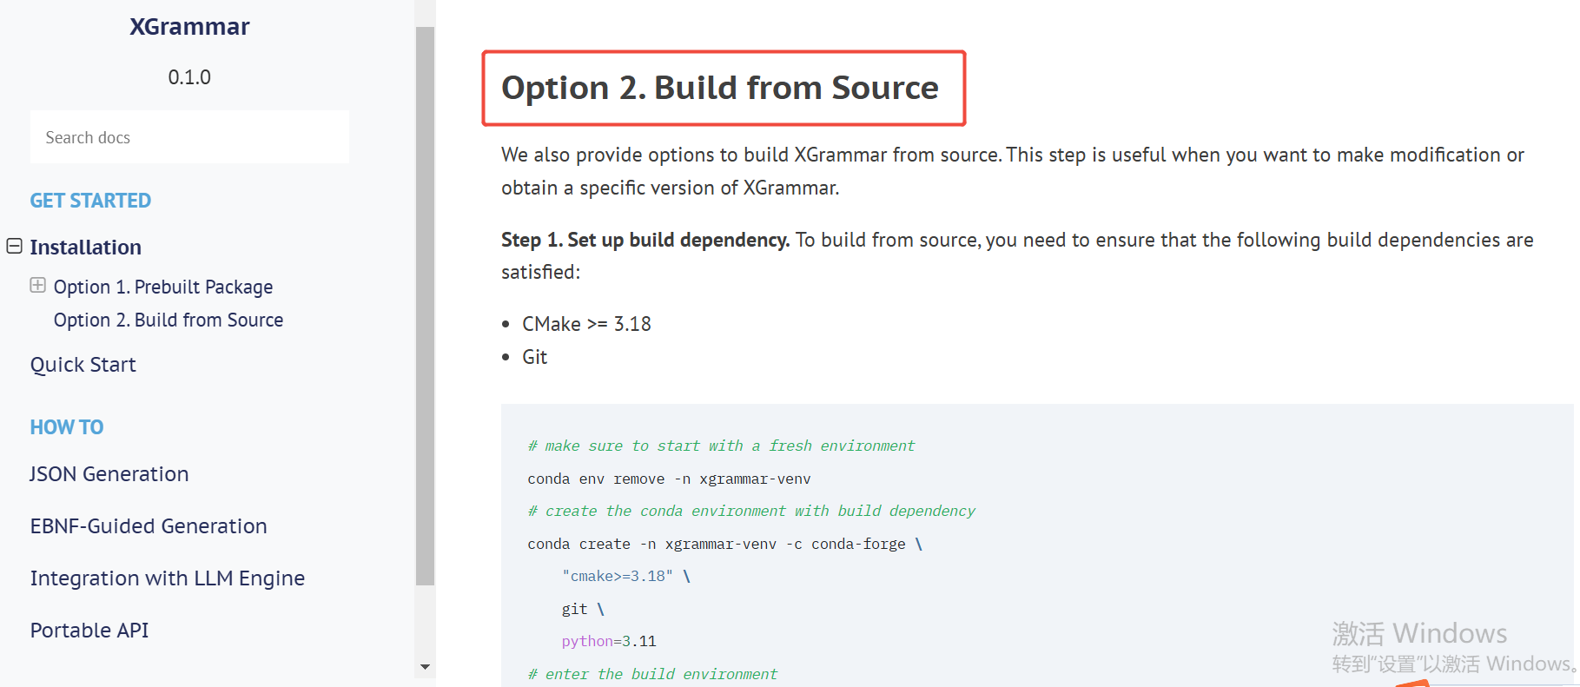Image resolution: width=1580 pixels, height=687 pixels.
Task: Open Option 2. Build from Source sidebar link
Action: [169, 320]
